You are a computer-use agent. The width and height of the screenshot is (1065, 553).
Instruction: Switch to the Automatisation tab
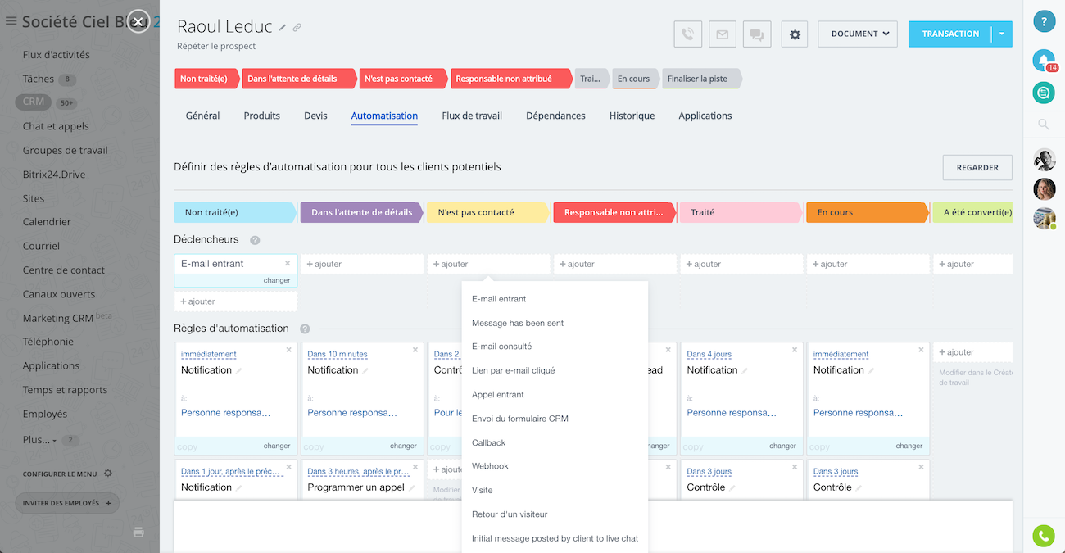click(x=384, y=116)
